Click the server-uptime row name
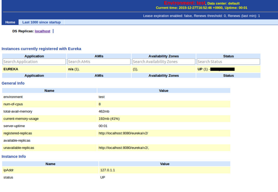This screenshot has width=278, height=192. pyautogui.click(x=14, y=126)
